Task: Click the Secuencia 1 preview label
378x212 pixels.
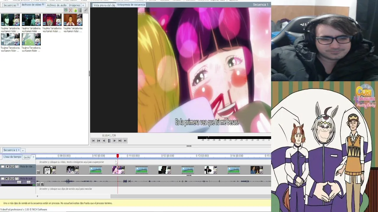Action: pyautogui.click(x=260, y=5)
